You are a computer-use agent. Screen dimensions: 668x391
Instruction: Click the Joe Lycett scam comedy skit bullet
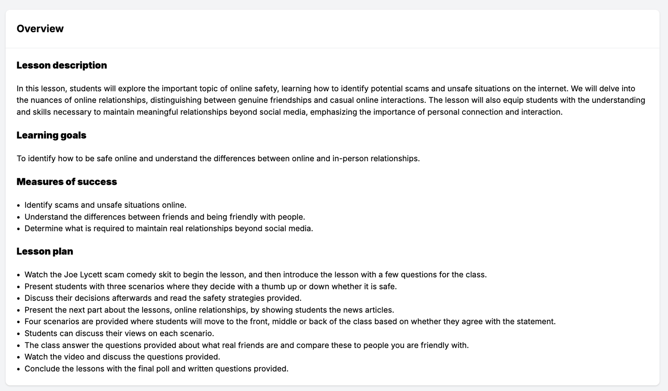pos(255,275)
